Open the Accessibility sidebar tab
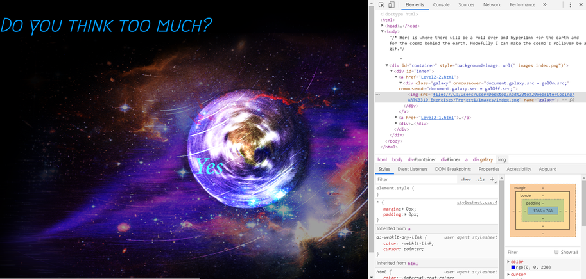The height and width of the screenshot is (279, 586). (x=519, y=169)
